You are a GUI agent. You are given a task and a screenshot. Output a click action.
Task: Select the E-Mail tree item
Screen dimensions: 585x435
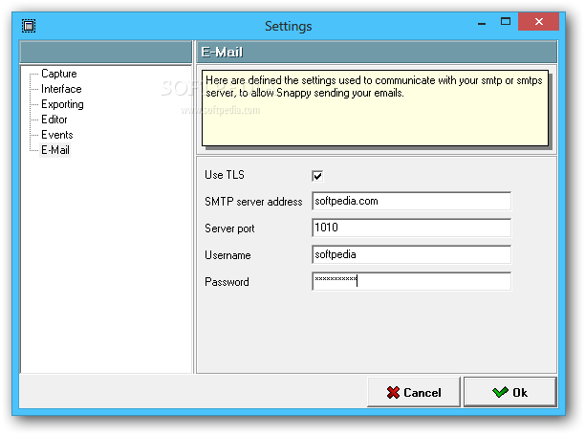coord(55,150)
